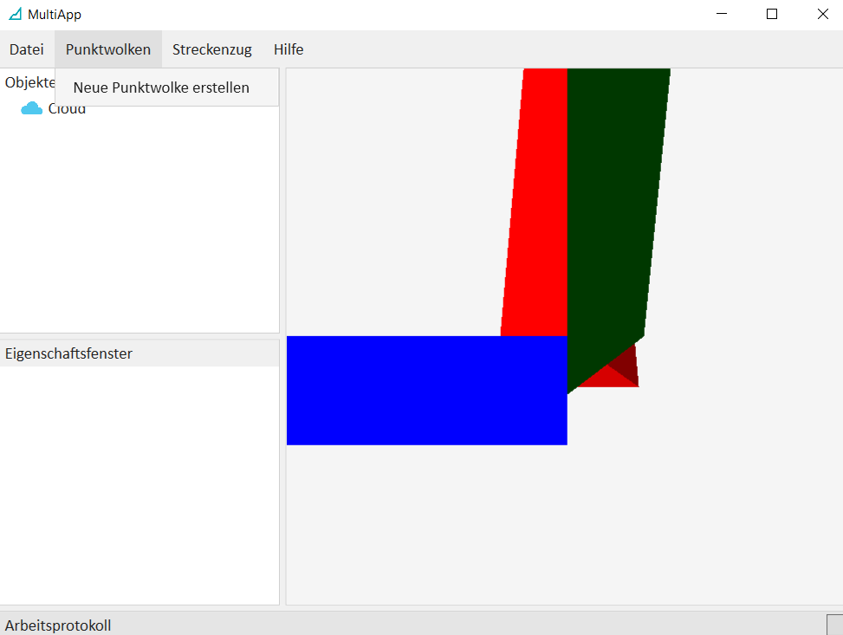Click the Objekte panel header
Viewport: 843px width, 635px height.
[x=26, y=82]
